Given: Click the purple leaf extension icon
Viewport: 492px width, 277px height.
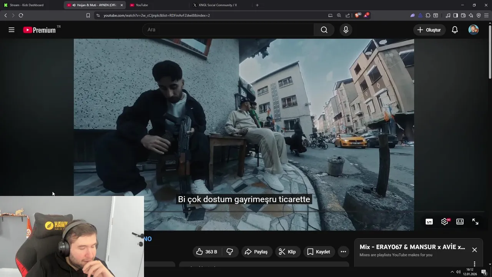Looking at the screenshot, I should click(x=412, y=15).
